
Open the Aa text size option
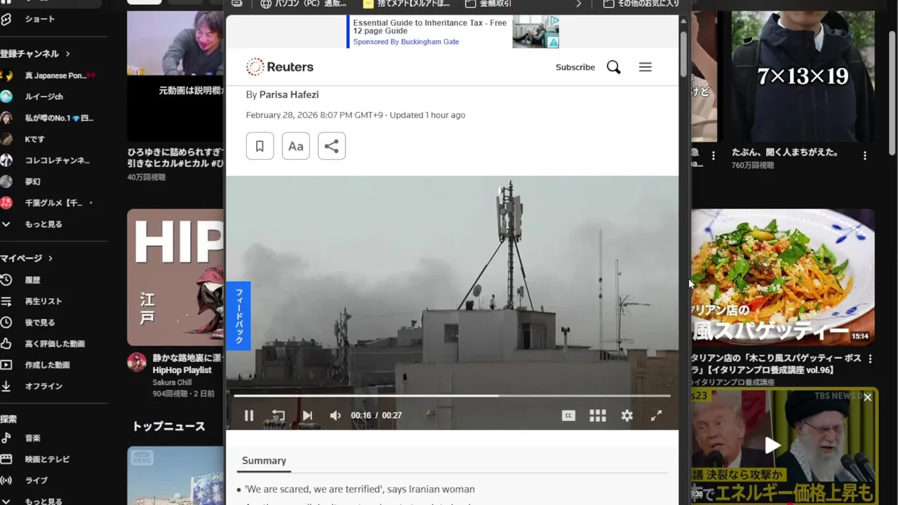(x=295, y=146)
